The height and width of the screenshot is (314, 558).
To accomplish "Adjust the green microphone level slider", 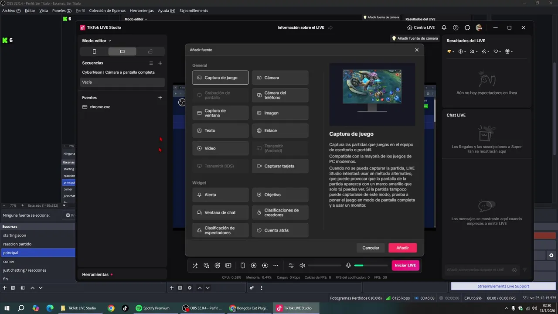I will (371, 265).
